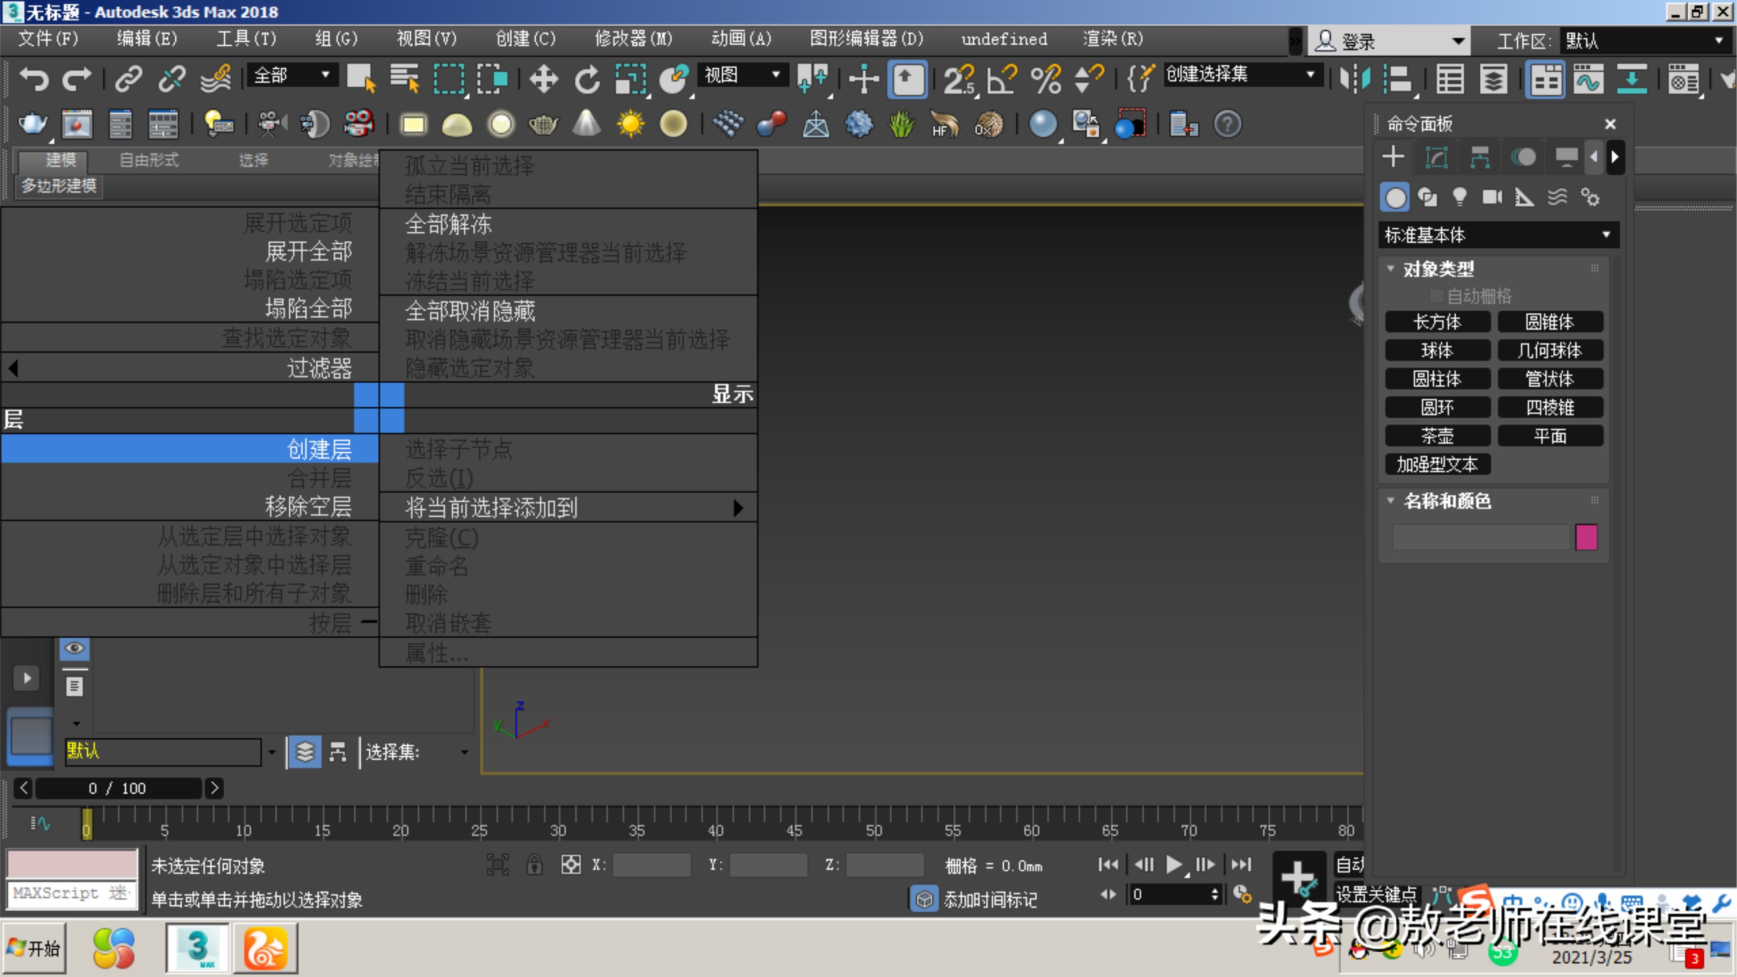The image size is (1737, 977).
Task: Select the Mirror tool icon
Action: click(1356, 79)
